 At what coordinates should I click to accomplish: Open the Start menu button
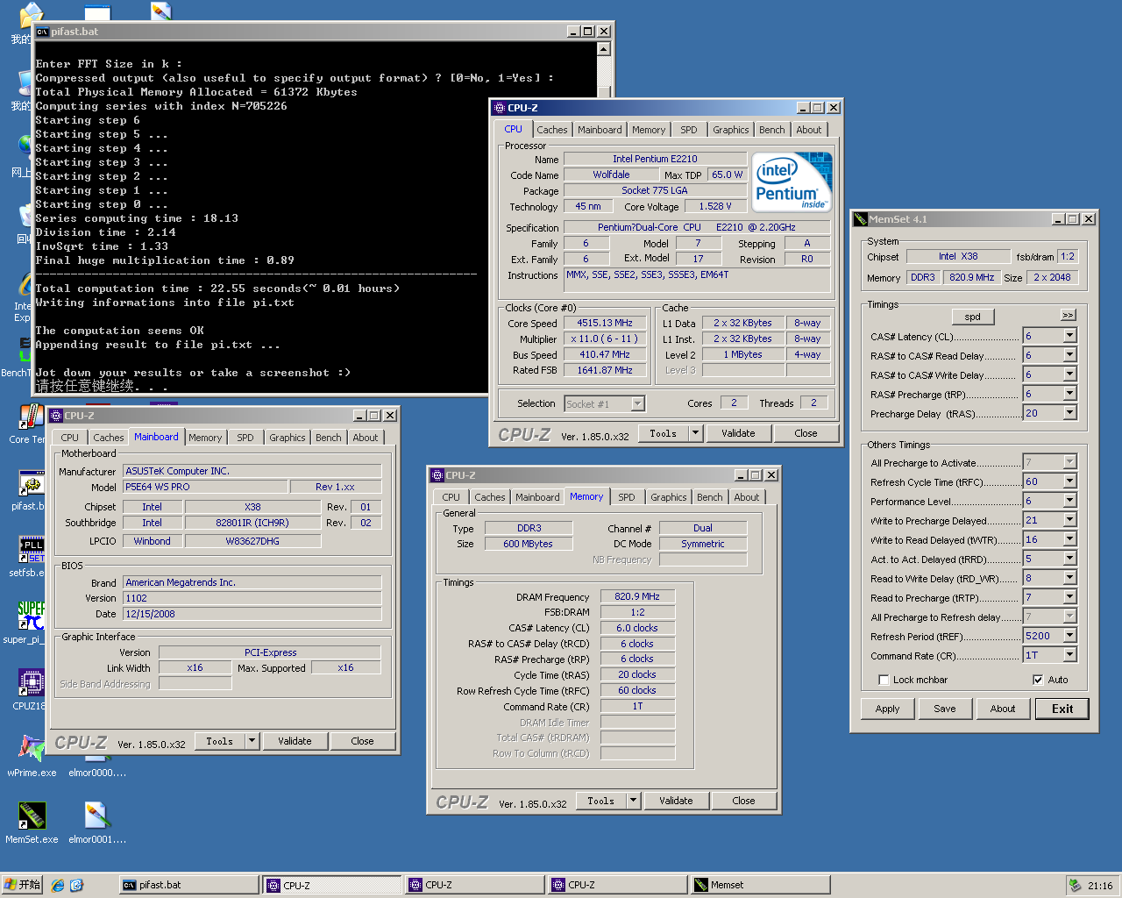[x=22, y=885]
